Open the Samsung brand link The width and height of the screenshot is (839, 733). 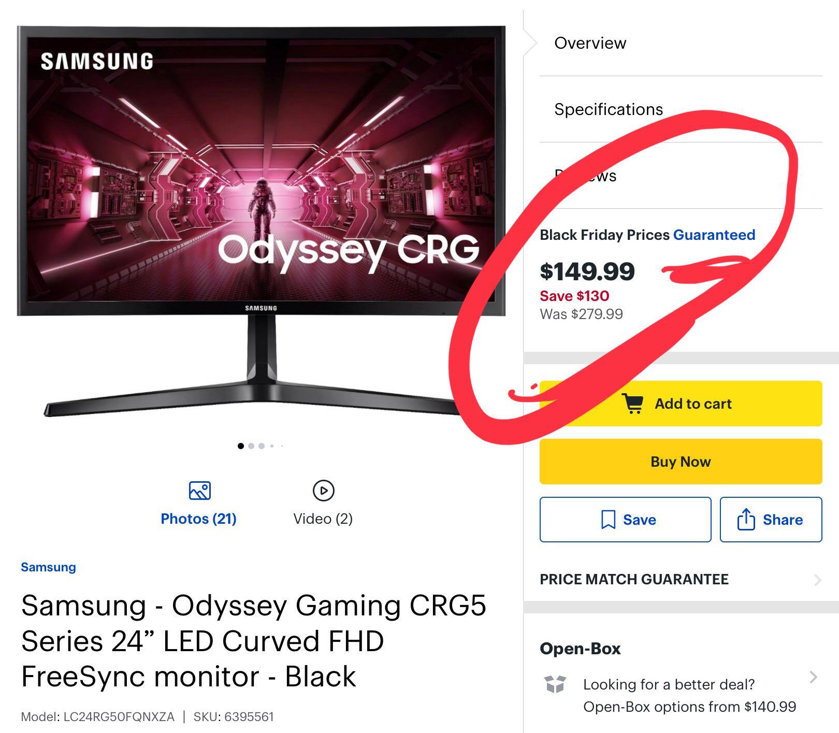point(48,567)
